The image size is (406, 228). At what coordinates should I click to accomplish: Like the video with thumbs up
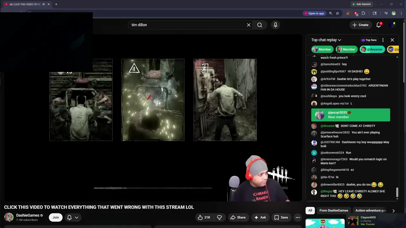click(204, 218)
